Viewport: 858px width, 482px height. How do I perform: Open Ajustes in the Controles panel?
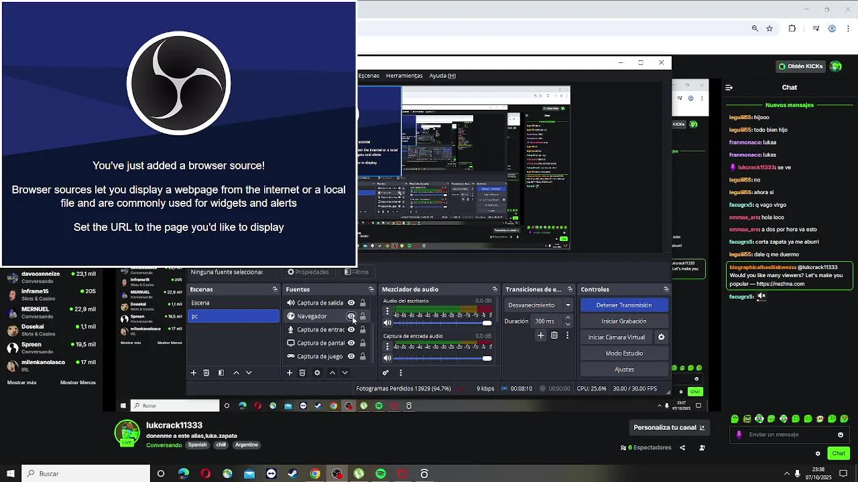click(624, 370)
